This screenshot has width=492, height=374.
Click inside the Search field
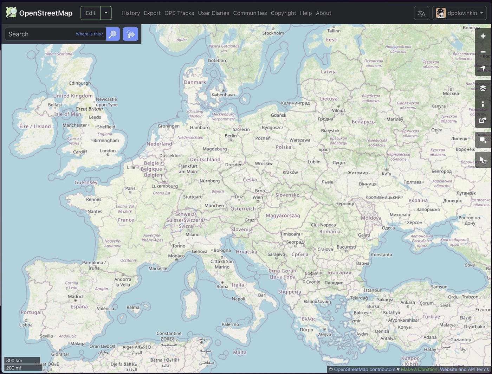tap(39, 34)
